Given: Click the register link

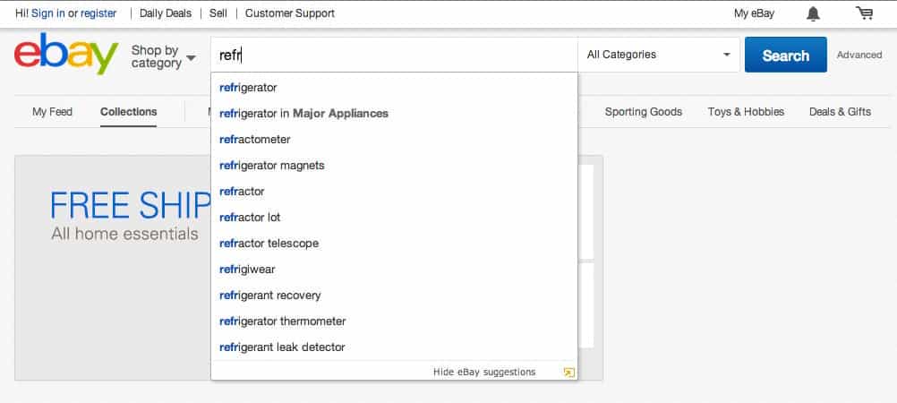Looking at the screenshot, I should pos(98,13).
